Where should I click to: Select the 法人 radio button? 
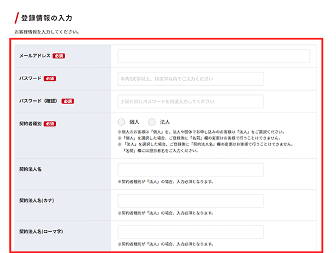(x=152, y=122)
